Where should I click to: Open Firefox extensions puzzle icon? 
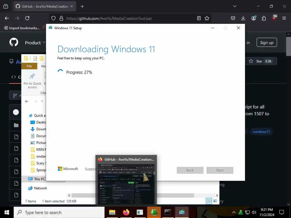pyautogui.click(x=264, y=18)
